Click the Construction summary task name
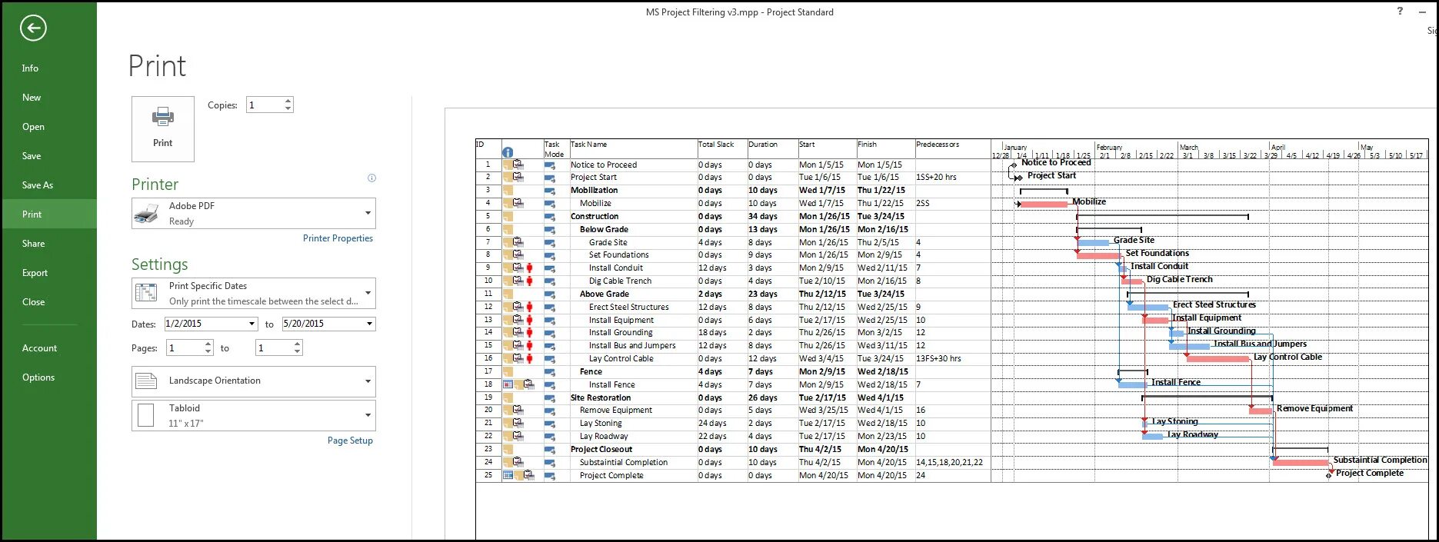The image size is (1439, 542). coord(595,217)
